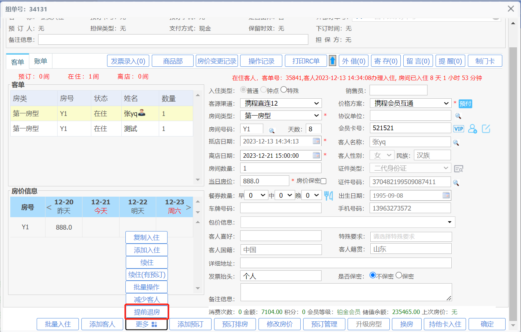Image resolution: width=521 pixels, height=332 pixels.
Task: Click the previous date arrow in 房价信息
Action: [x=49, y=207]
